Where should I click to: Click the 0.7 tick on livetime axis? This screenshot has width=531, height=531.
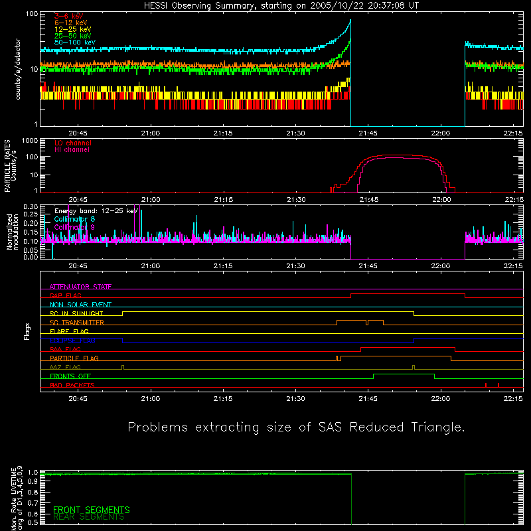33,503
